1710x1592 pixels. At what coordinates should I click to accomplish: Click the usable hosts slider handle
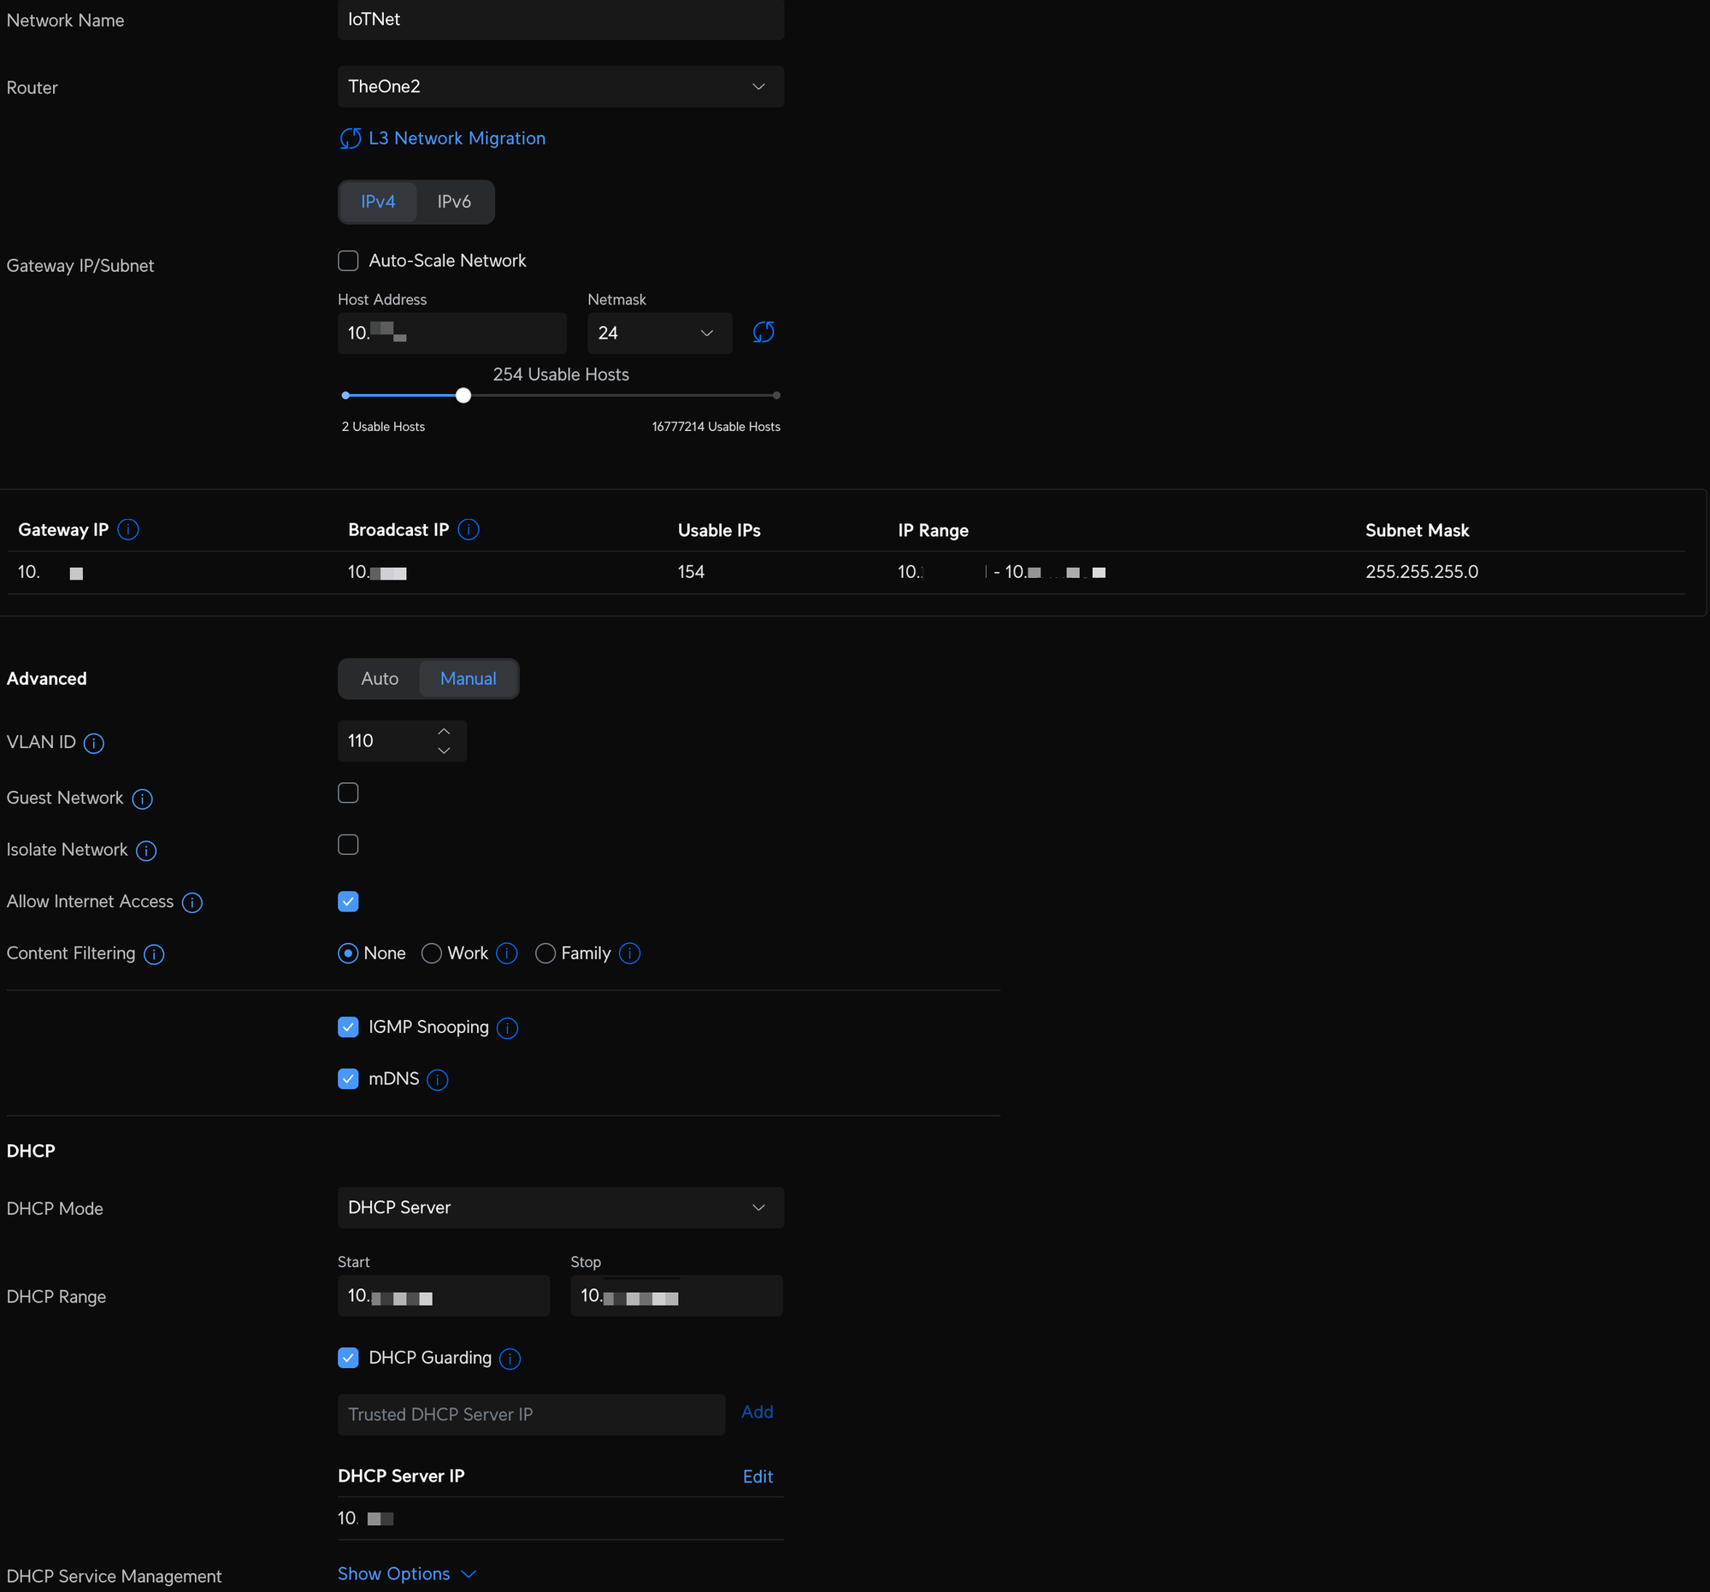(463, 396)
